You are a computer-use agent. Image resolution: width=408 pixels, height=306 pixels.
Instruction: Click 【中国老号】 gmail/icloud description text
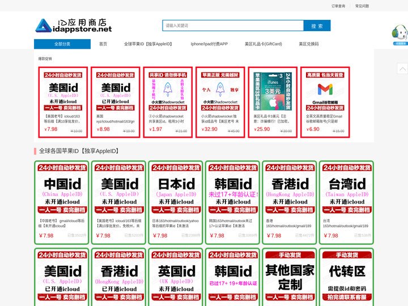point(62,223)
